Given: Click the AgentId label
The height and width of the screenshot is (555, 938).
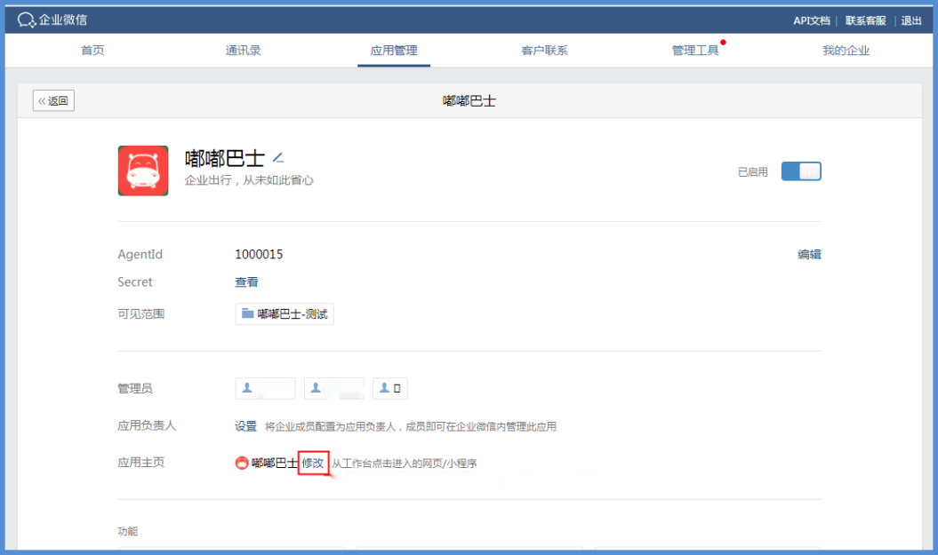Looking at the screenshot, I should coord(140,255).
